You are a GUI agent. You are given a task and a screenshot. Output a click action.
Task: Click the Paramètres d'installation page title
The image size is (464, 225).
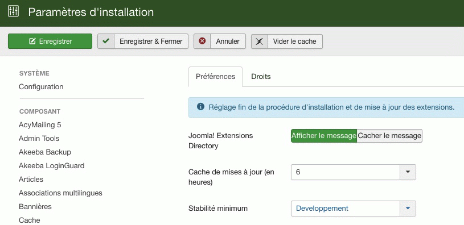pos(91,12)
